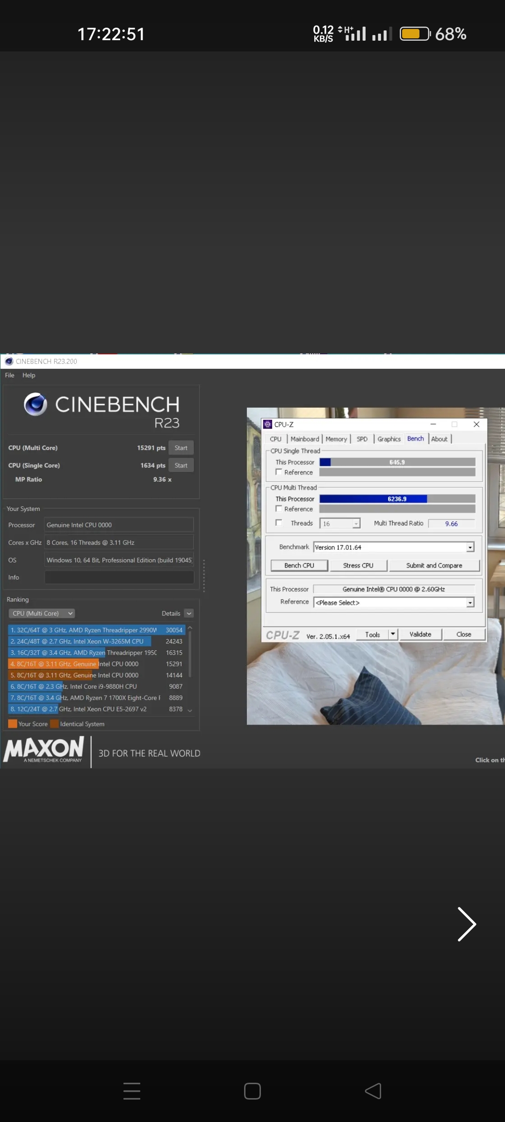Open the Threads count dropdown showing 16
This screenshot has width=505, height=1122.
pos(340,524)
